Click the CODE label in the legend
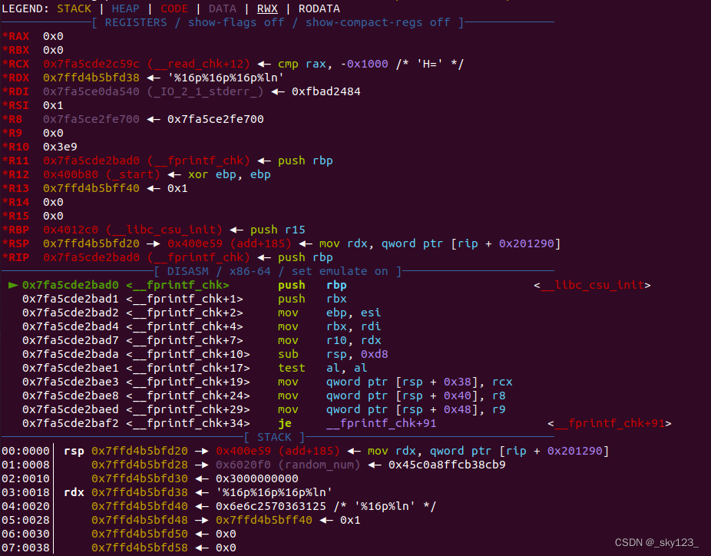 [174, 8]
